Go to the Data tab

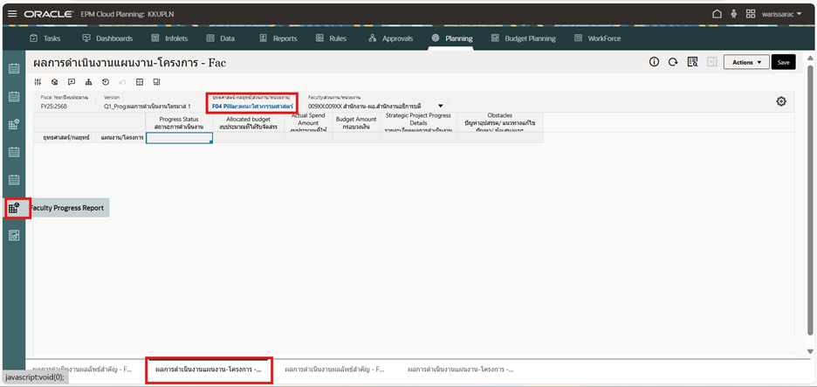pos(221,38)
